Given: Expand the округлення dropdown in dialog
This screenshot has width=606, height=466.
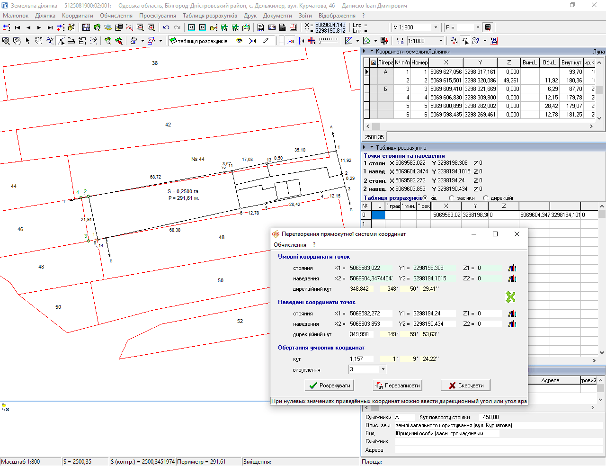Looking at the screenshot, I should (x=383, y=369).
